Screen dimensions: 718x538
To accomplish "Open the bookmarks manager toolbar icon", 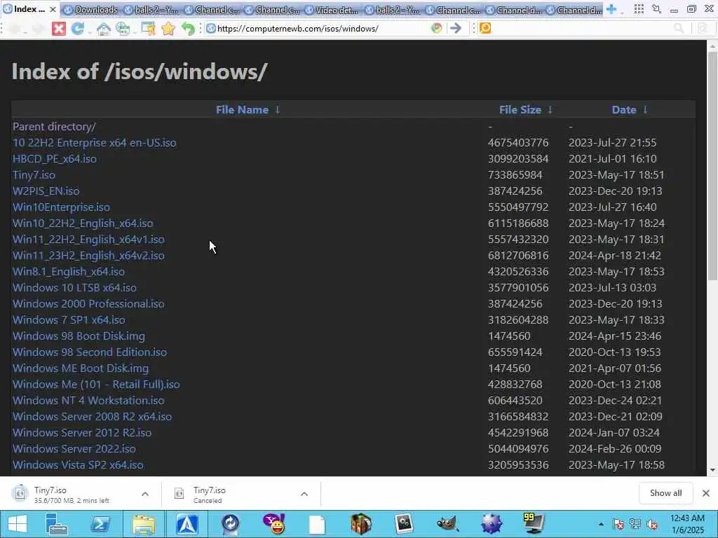I will coord(149,29).
